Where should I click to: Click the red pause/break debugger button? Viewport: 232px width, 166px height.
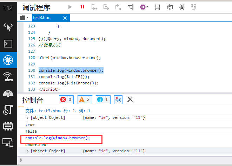click(x=82, y=7)
